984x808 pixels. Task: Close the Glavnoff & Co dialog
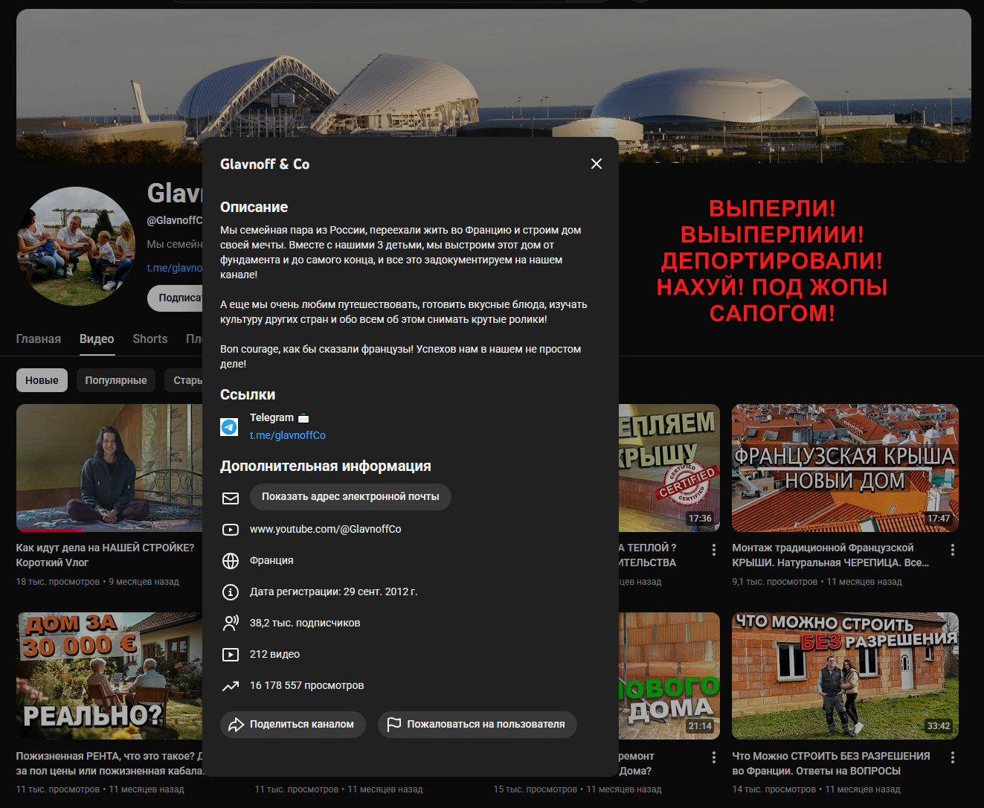click(596, 164)
